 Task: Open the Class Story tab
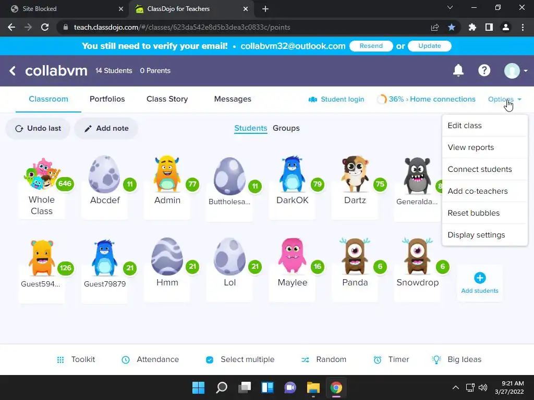pyautogui.click(x=167, y=99)
